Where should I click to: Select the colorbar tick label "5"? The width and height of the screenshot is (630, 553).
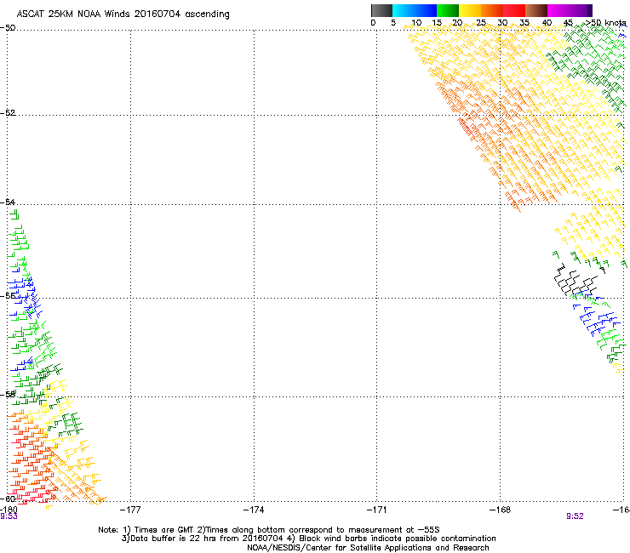(x=393, y=23)
